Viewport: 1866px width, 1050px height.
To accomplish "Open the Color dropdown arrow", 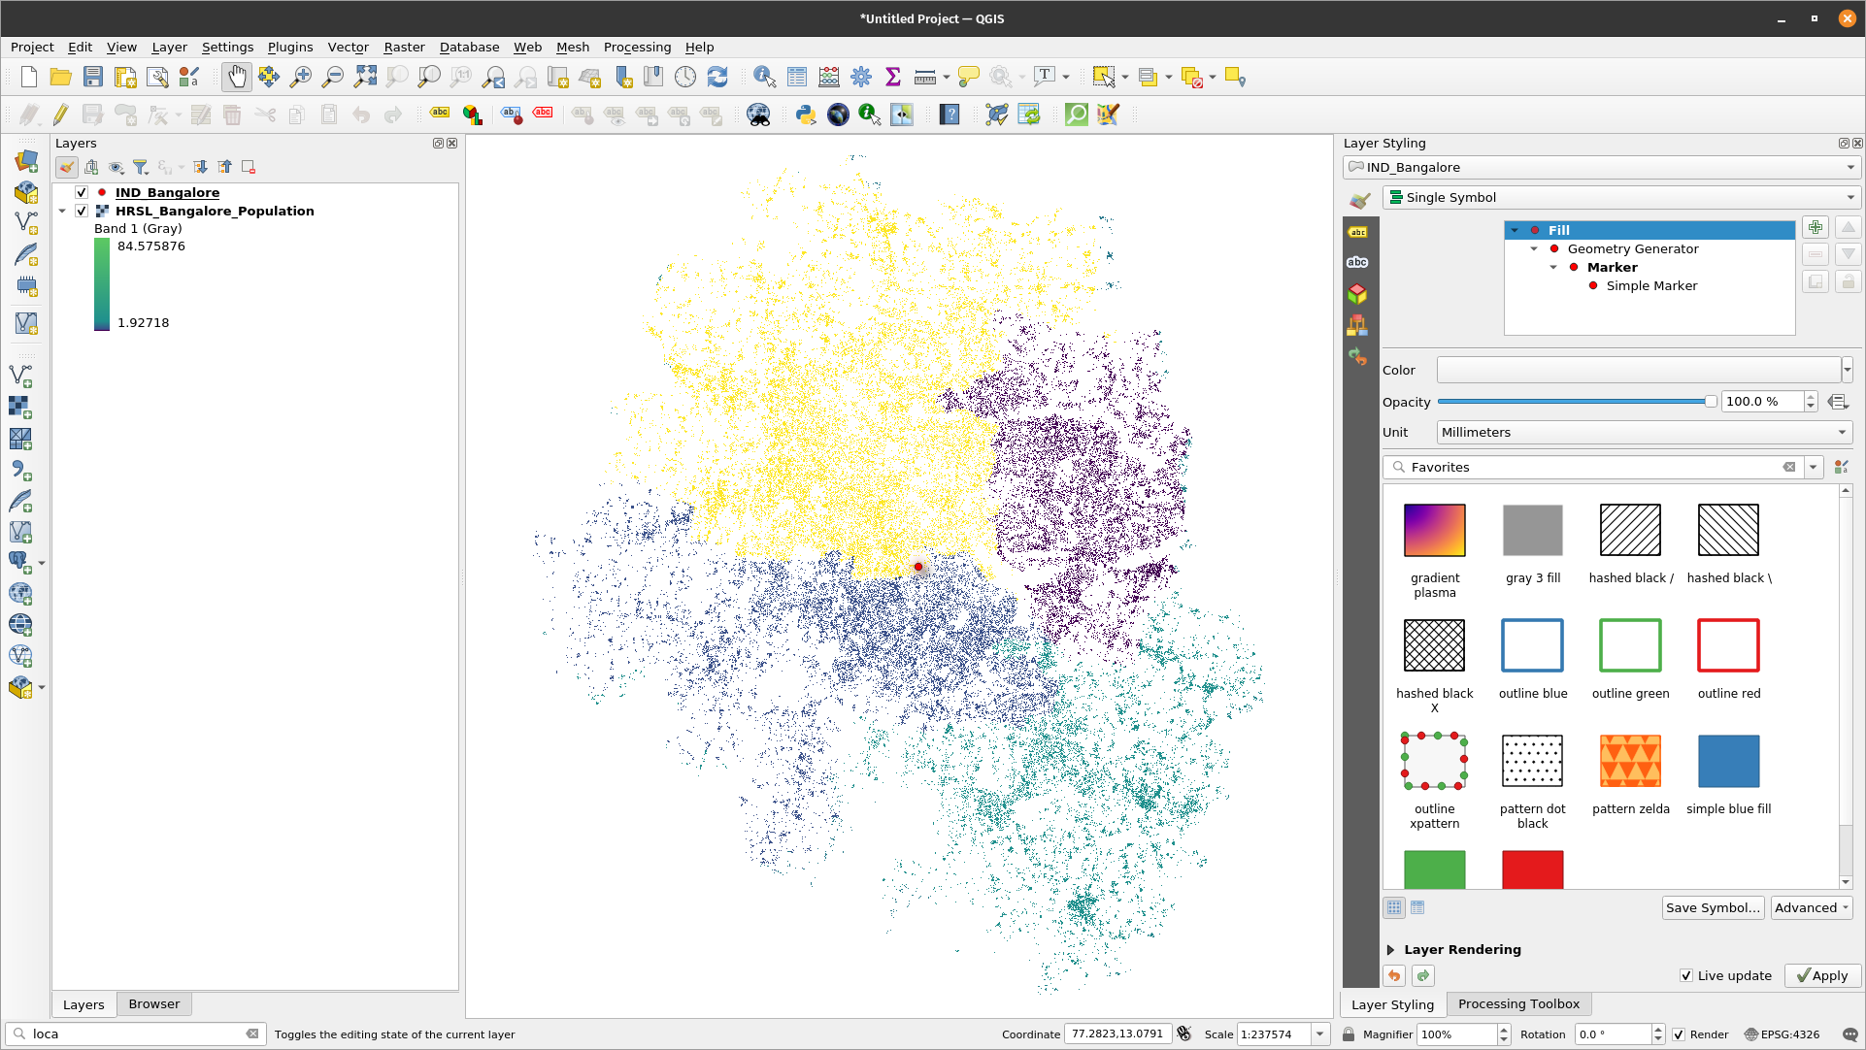I will (x=1848, y=370).
